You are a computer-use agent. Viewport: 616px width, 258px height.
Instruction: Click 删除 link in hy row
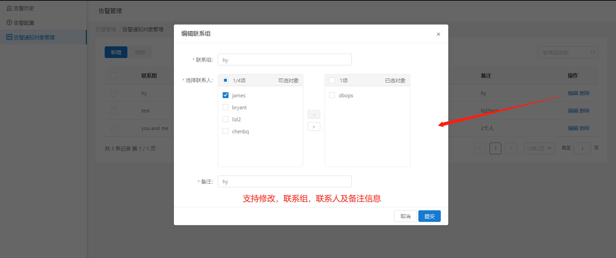click(584, 93)
